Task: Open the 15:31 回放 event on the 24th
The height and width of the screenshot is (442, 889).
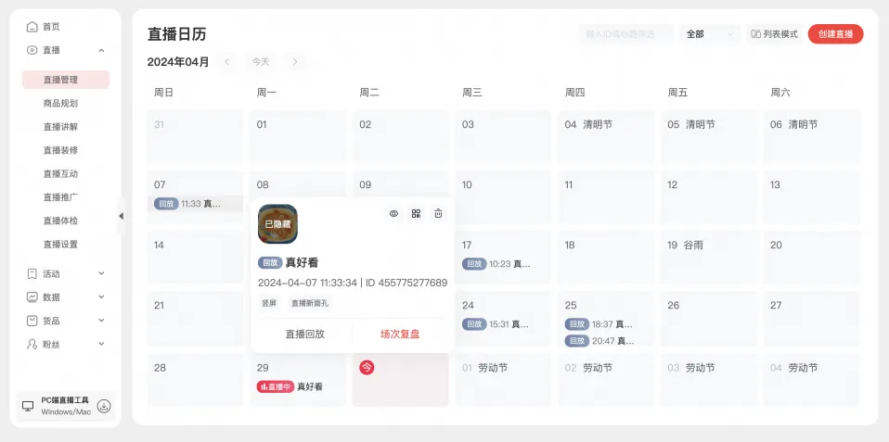Action: click(x=496, y=324)
